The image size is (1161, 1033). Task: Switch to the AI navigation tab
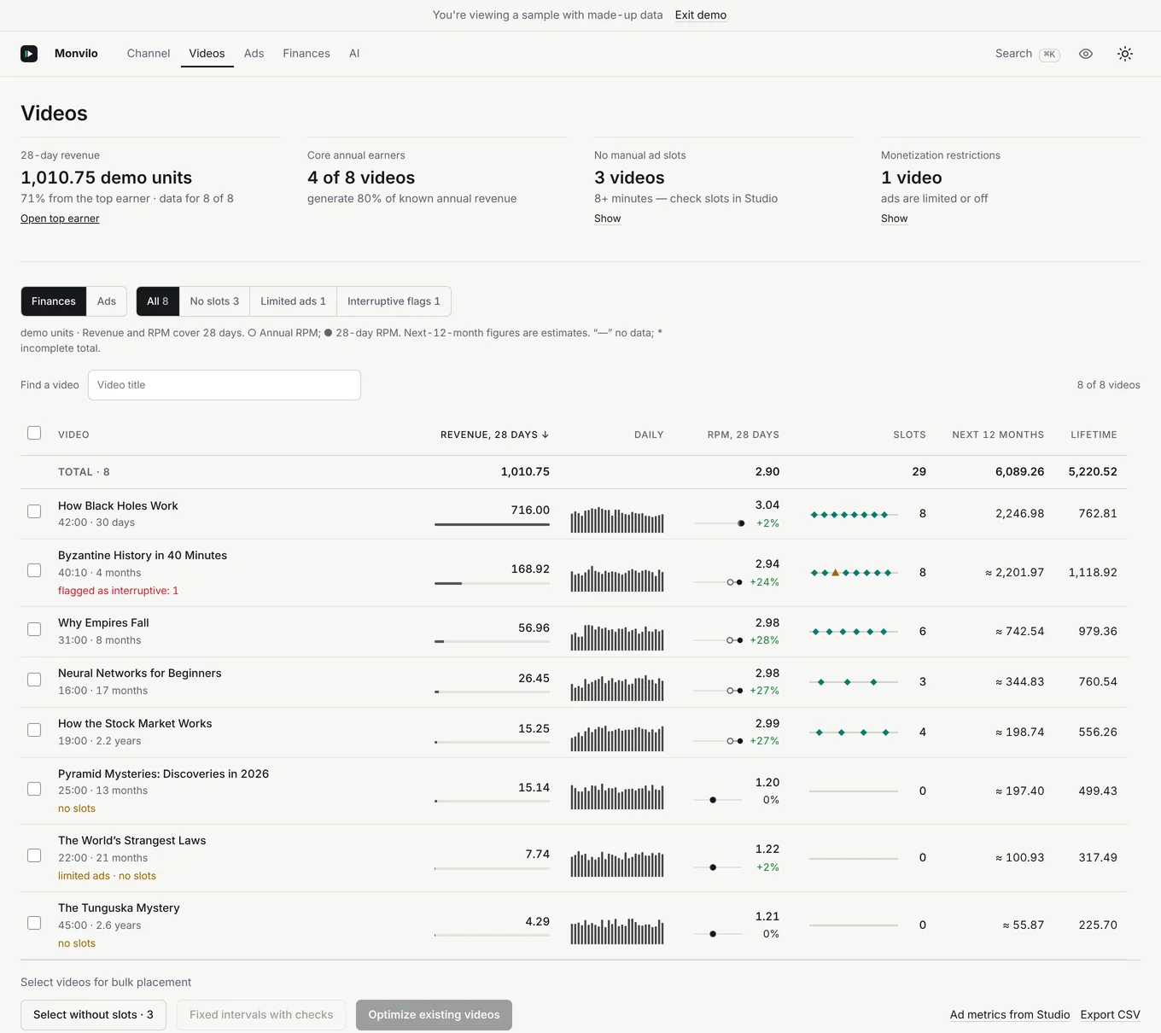point(354,54)
